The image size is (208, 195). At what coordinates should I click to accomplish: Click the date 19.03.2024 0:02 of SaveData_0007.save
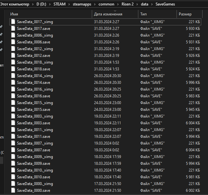(x=107, y=150)
